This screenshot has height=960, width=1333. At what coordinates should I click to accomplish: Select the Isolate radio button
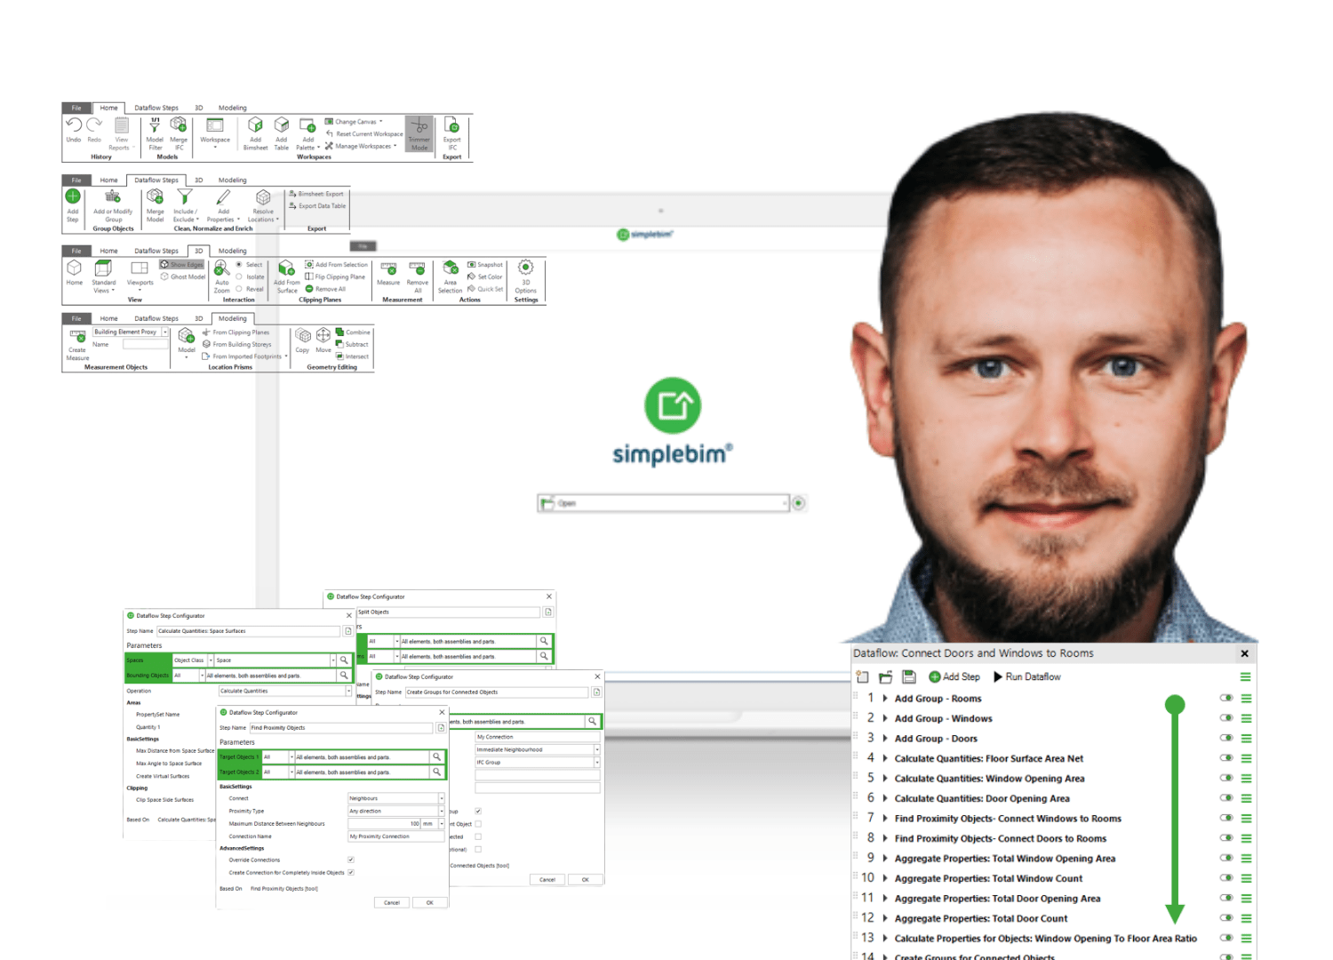[x=240, y=276]
